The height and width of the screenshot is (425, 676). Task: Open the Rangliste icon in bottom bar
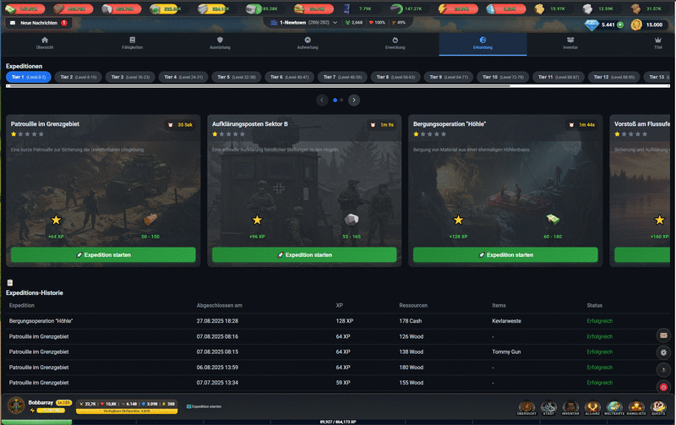click(x=636, y=407)
